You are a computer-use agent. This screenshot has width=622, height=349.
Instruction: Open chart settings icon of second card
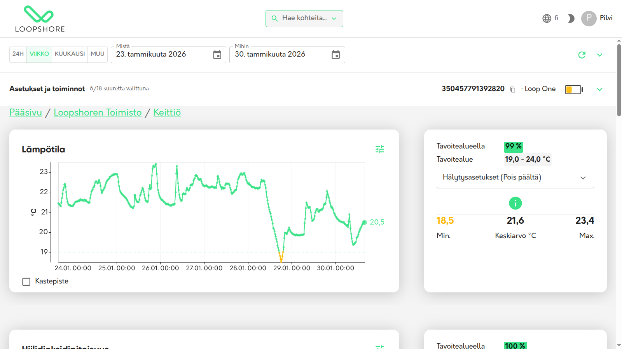pos(380,347)
